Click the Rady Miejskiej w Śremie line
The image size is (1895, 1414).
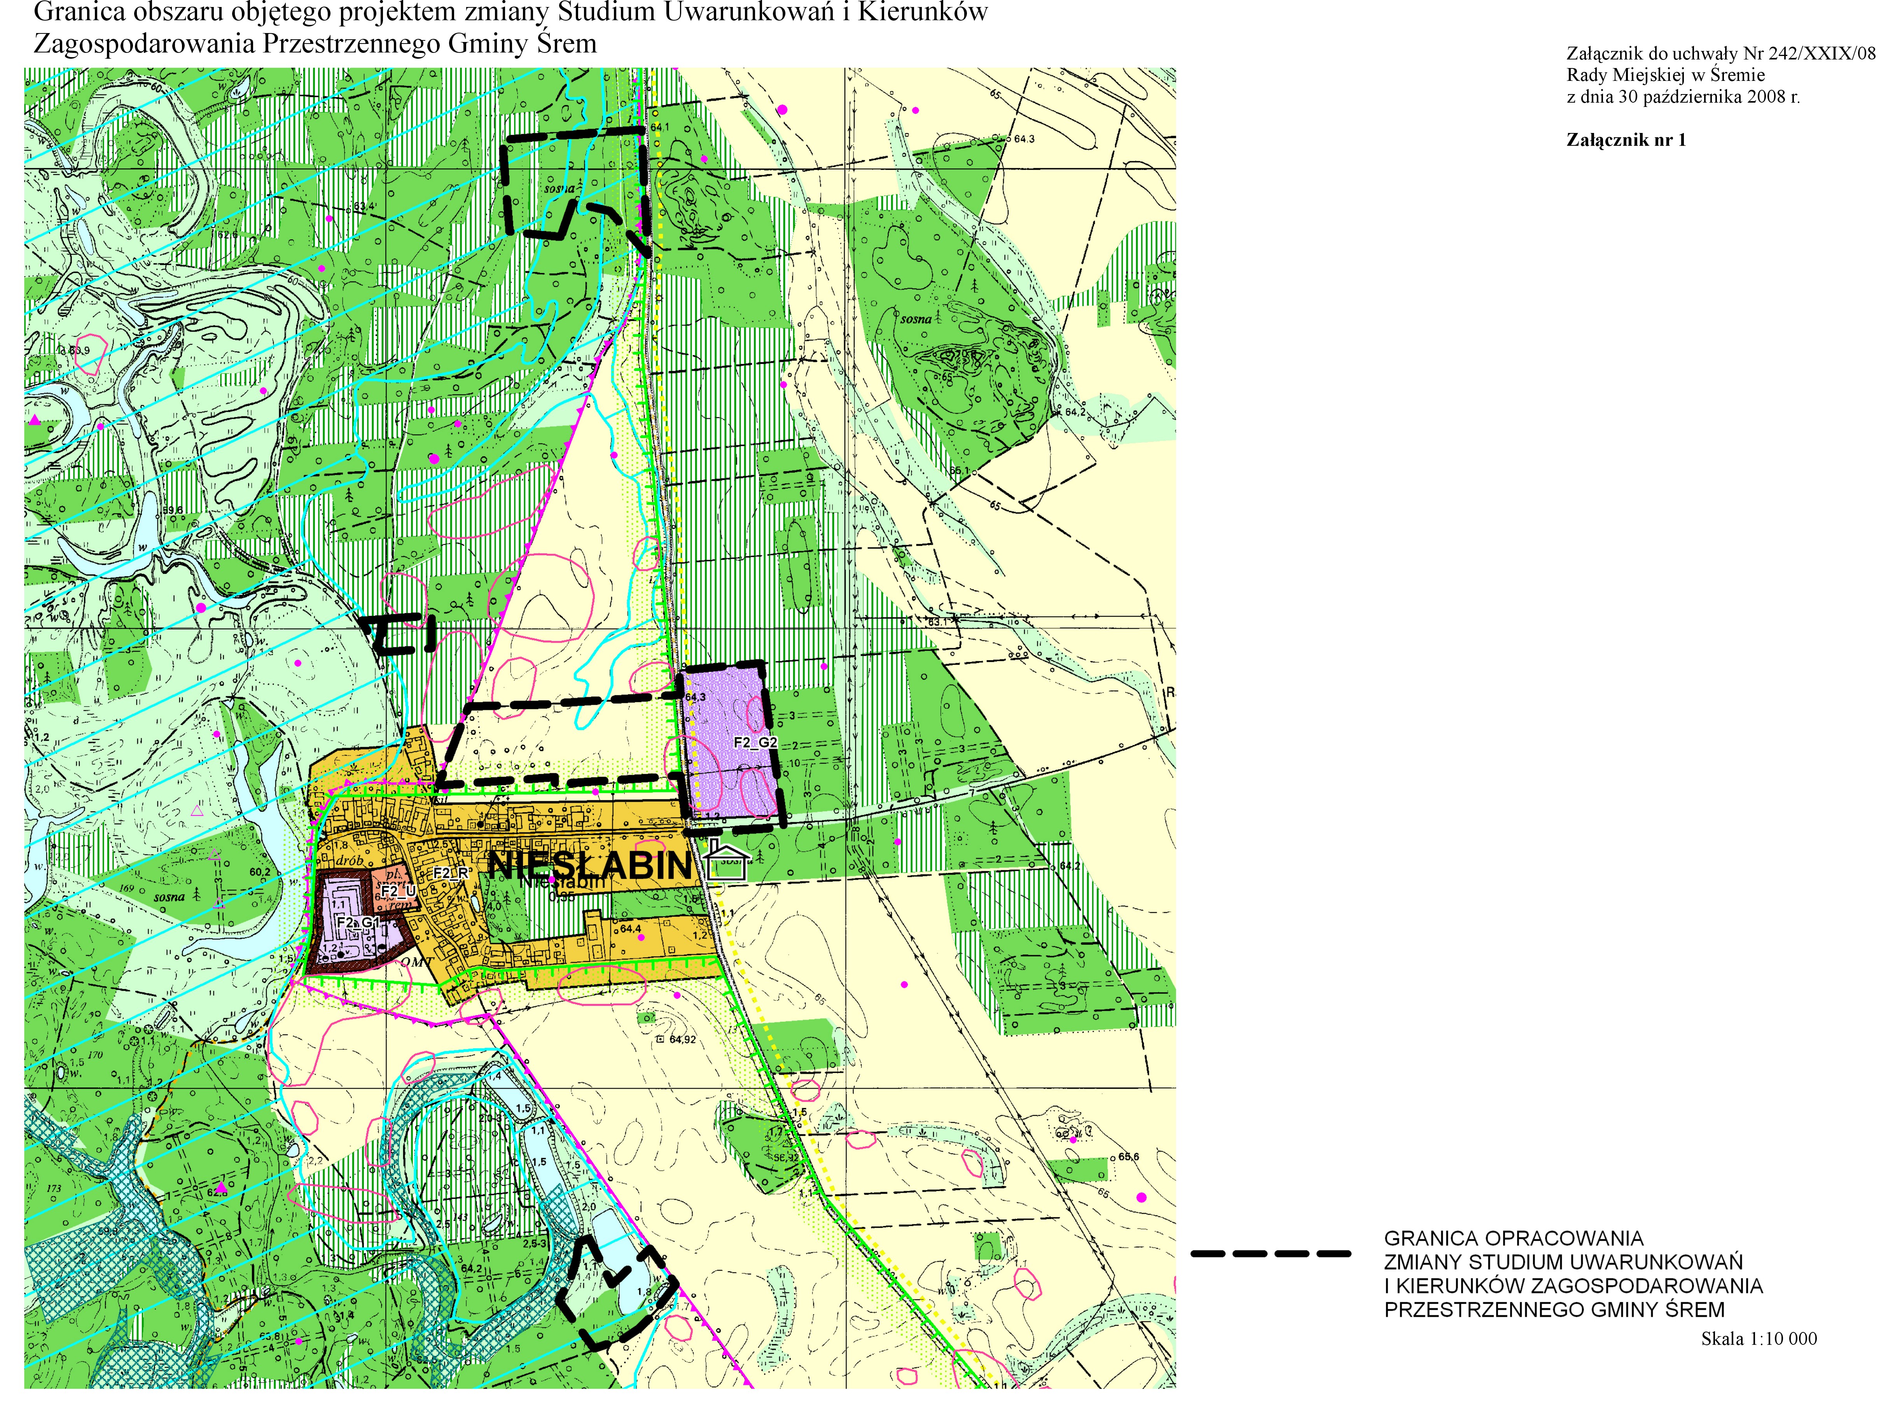click(1665, 75)
